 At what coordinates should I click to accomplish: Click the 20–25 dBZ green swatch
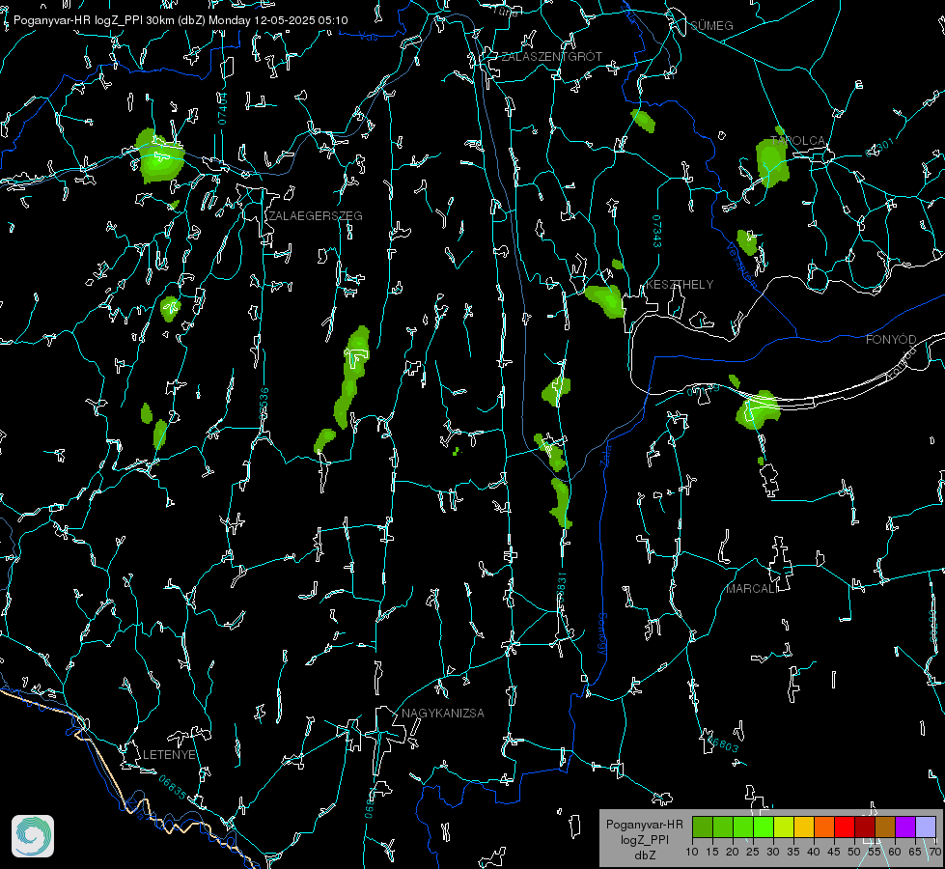[743, 827]
